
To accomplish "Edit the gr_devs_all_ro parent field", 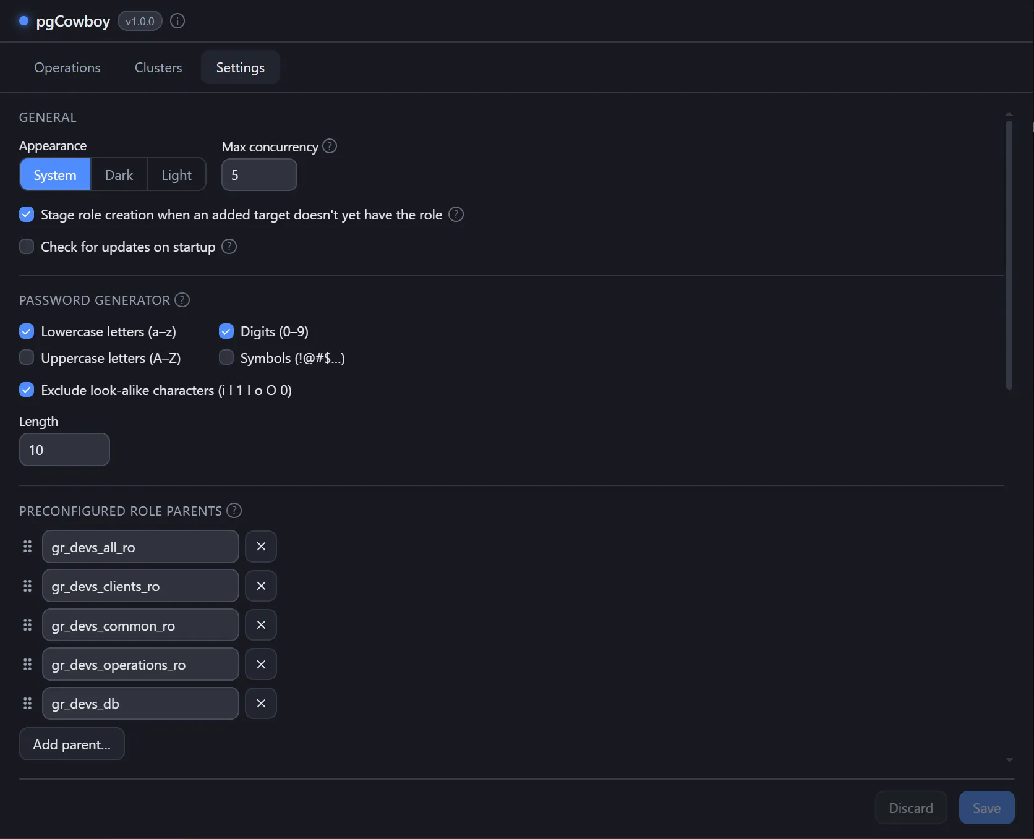I will pos(140,547).
